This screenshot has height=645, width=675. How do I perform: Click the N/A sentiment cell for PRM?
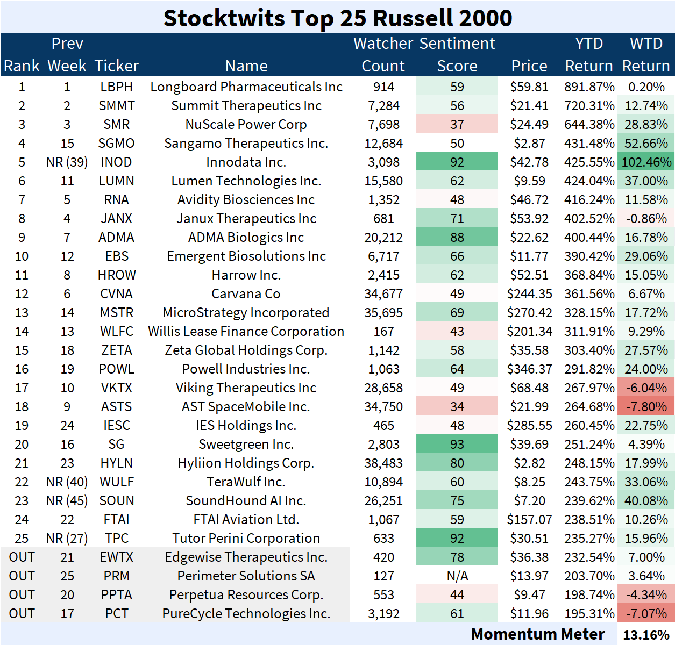tap(457, 576)
